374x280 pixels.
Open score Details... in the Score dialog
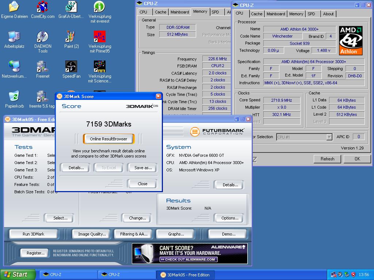pyautogui.click(x=76, y=168)
